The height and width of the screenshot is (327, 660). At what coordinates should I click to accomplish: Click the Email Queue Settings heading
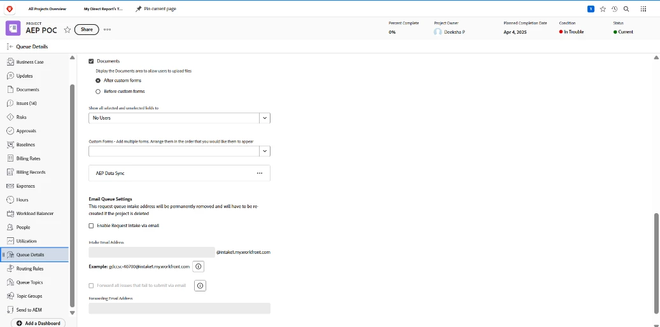tap(110, 199)
